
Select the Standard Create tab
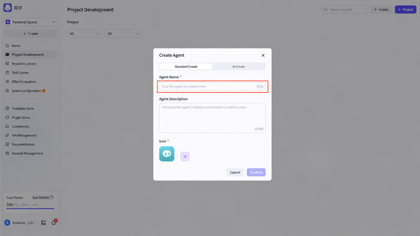(x=186, y=67)
